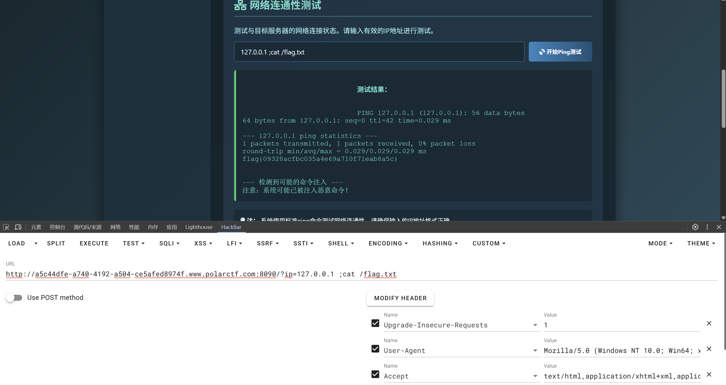Uncheck the User-Agent header checkbox
This screenshot has height=385, width=726.
click(375, 349)
